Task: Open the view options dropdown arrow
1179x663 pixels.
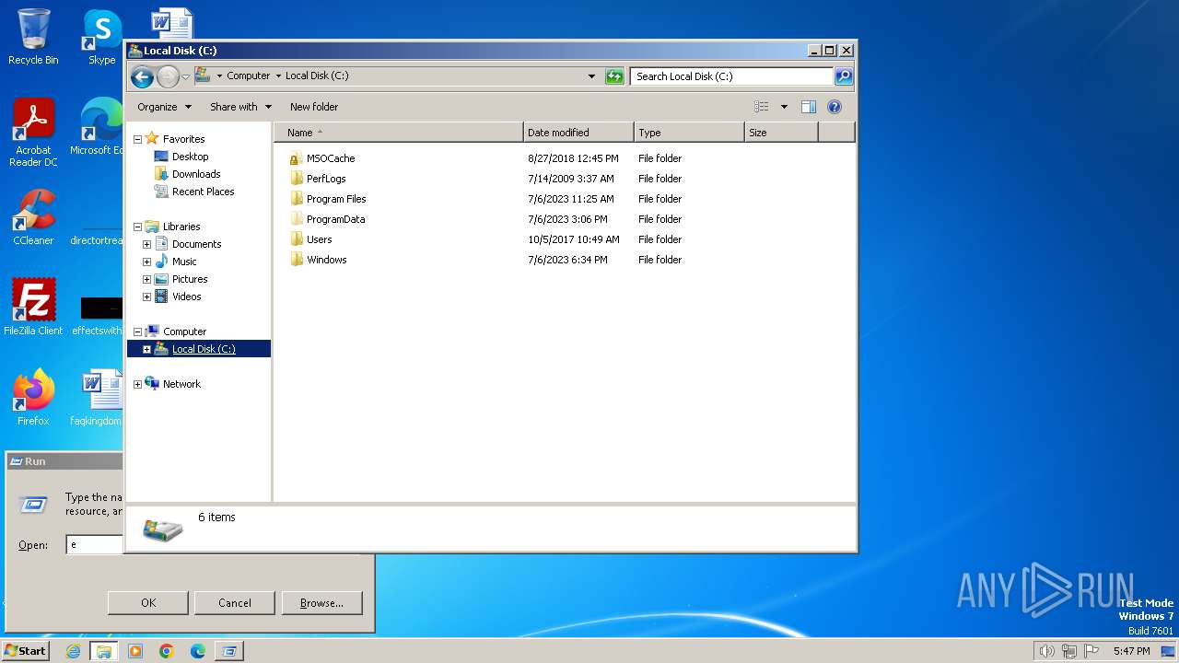Action: (x=784, y=107)
